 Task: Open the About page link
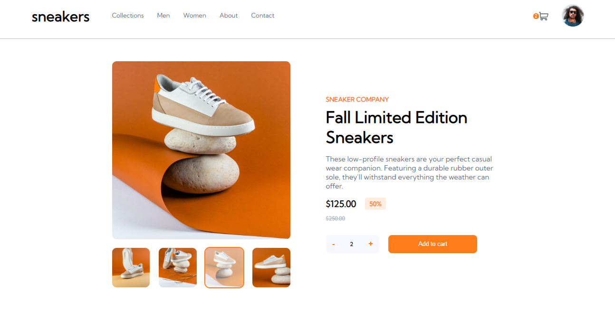(x=229, y=15)
